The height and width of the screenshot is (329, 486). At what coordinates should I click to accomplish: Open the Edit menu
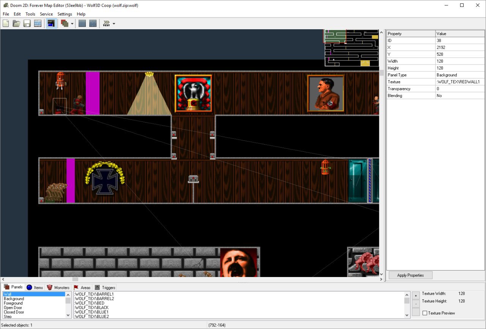17,14
